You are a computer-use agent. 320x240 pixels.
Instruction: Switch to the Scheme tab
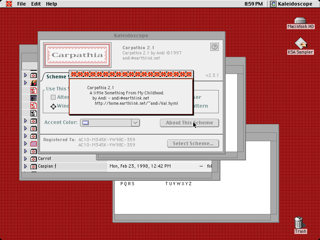coord(56,77)
